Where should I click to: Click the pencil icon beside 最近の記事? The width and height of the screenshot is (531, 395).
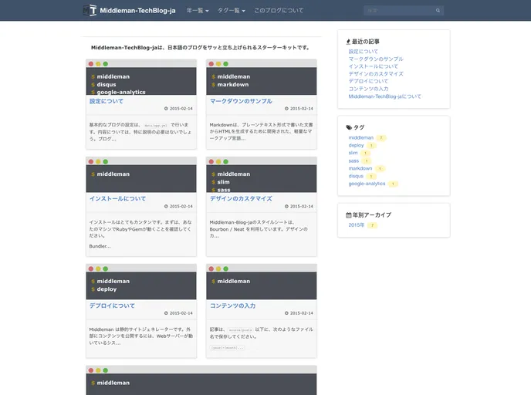[348, 41]
